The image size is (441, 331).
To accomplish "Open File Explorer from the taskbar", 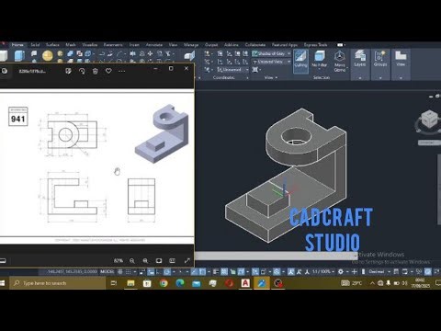I will tap(130, 283).
